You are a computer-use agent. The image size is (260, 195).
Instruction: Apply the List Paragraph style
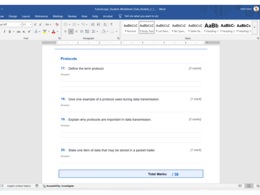[163, 28]
